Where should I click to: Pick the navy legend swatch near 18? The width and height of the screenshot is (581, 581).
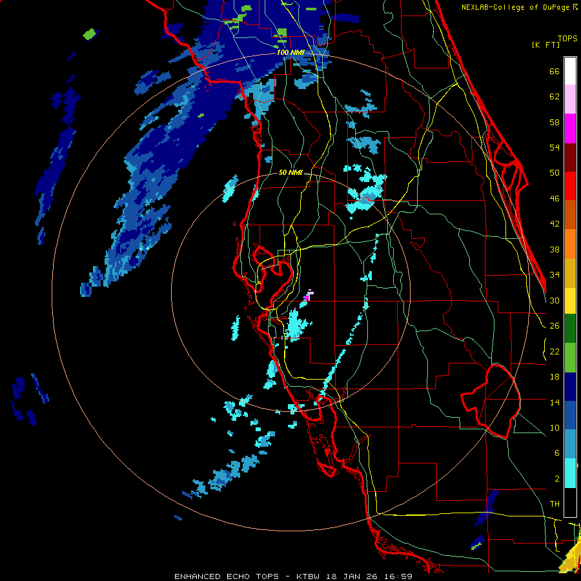coord(570,387)
